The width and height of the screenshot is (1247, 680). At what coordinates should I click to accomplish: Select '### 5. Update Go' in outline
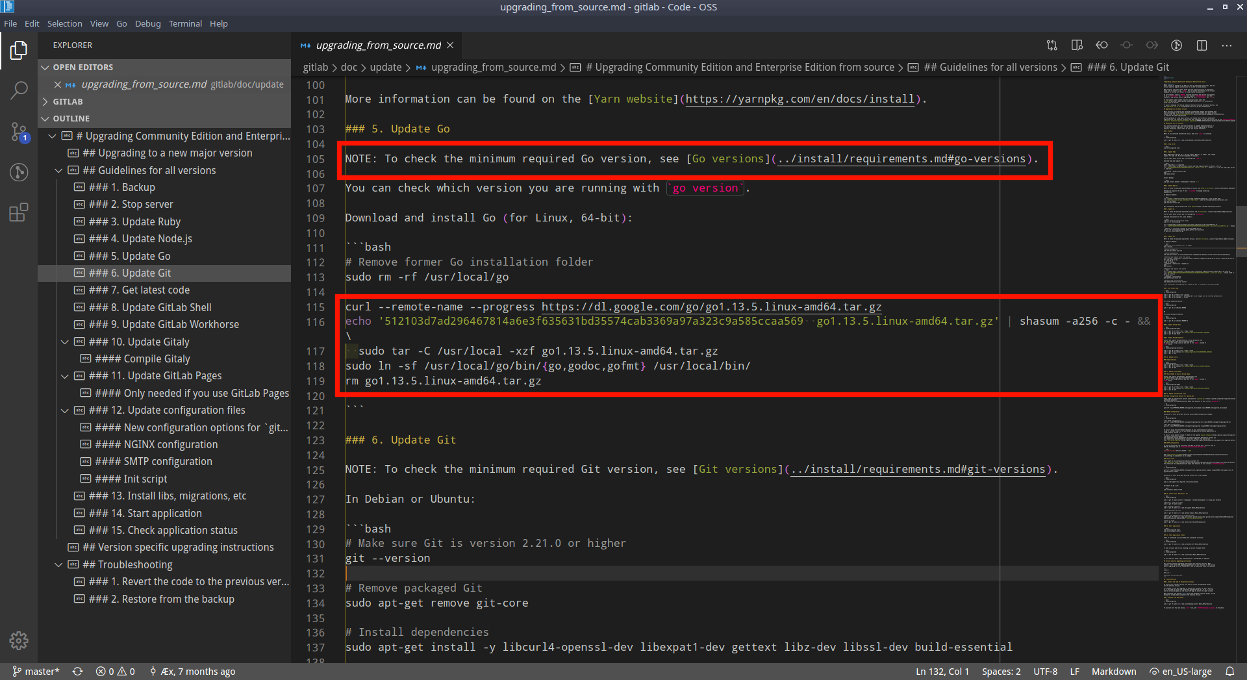[x=164, y=257]
